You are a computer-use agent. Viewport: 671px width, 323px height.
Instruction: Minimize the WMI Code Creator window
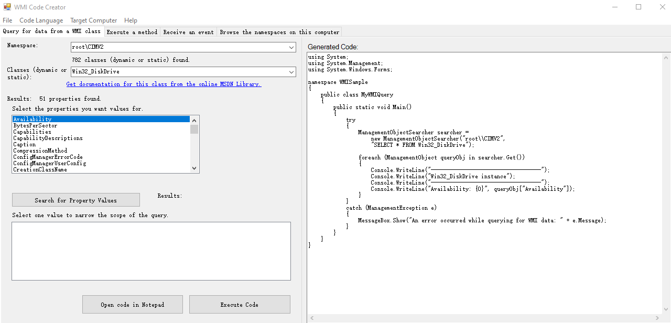(615, 7)
